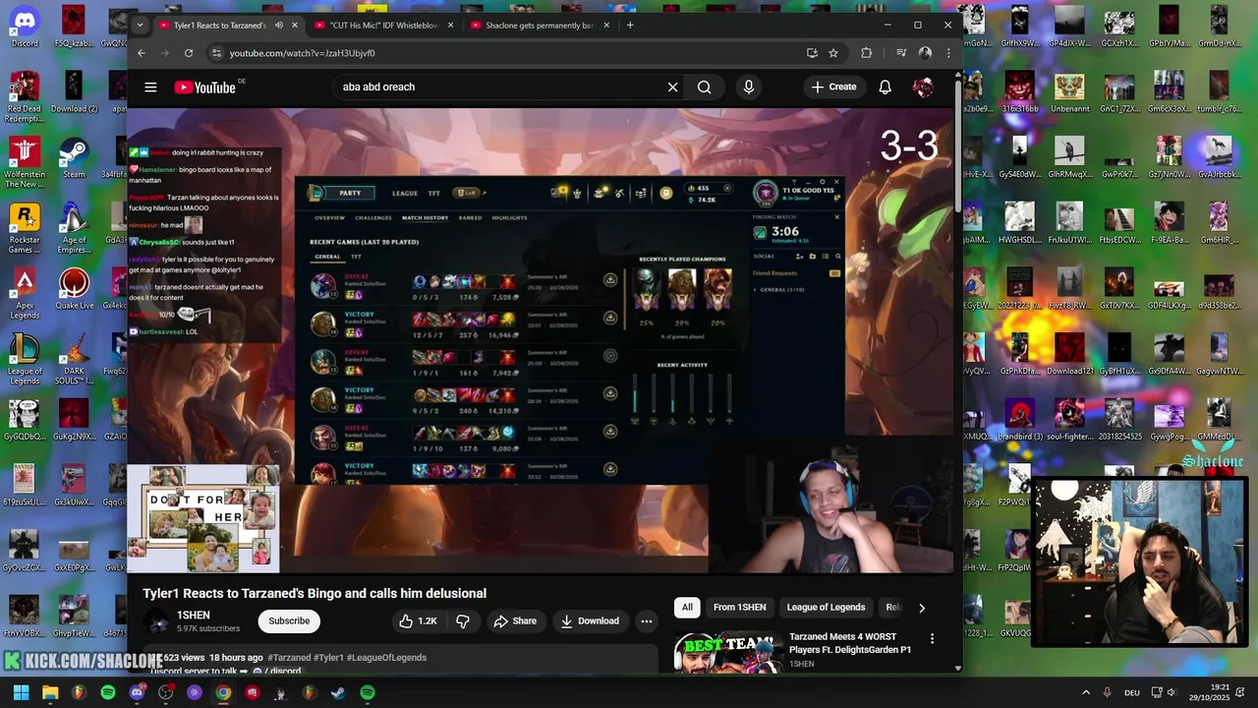Screen dimensions: 1258x708
Task: Start voice search with the microphone icon
Action: coord(749,88)
